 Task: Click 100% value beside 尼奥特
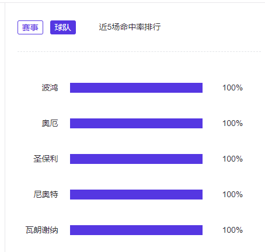click(232, 194)
